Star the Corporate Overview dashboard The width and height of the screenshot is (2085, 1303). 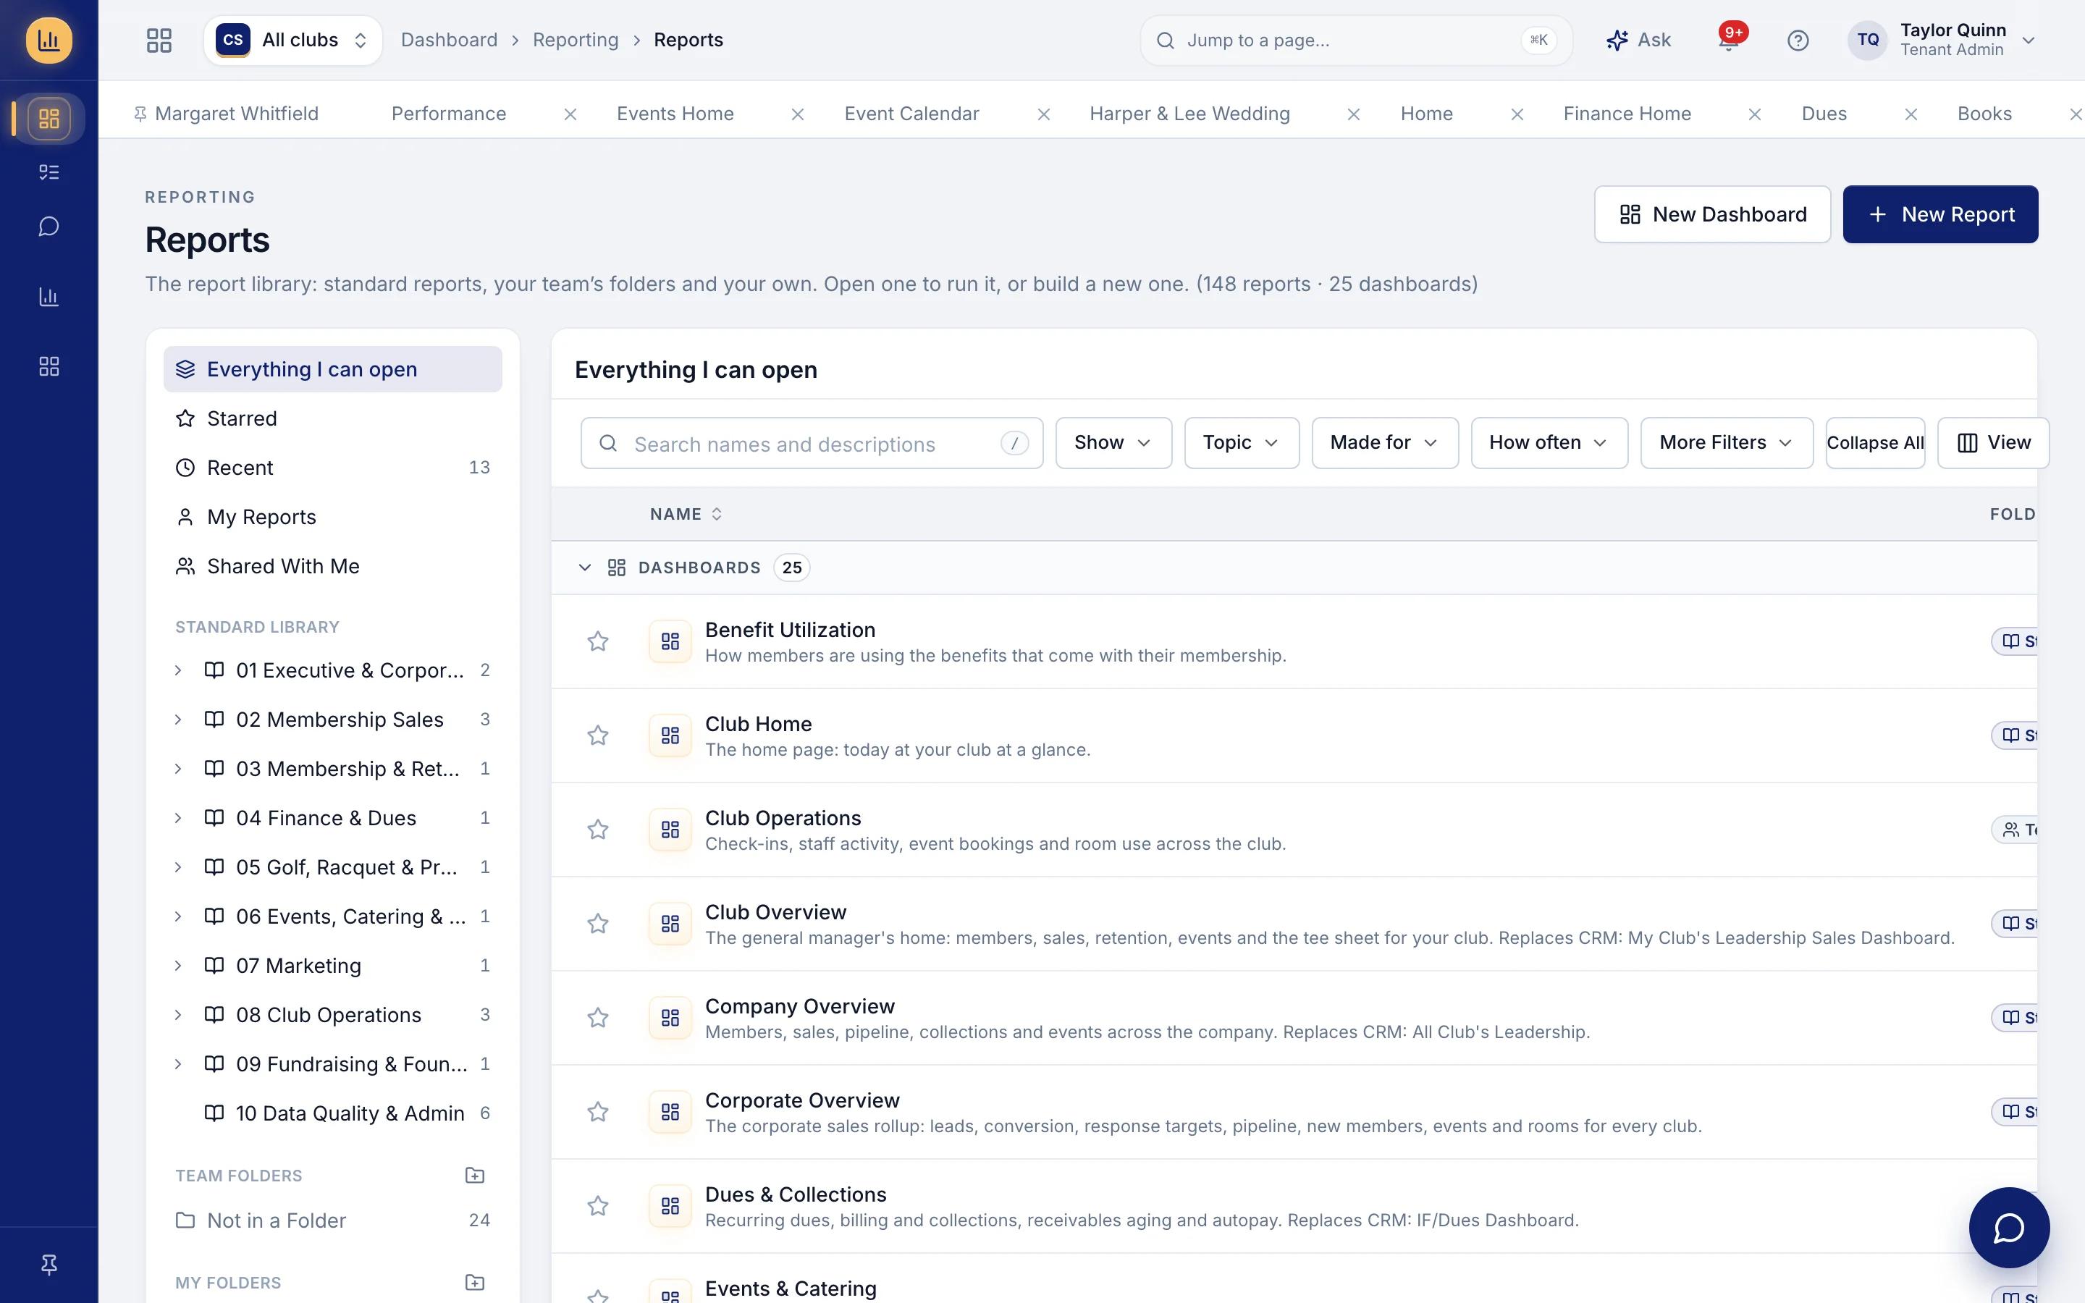coord(598,1112)
